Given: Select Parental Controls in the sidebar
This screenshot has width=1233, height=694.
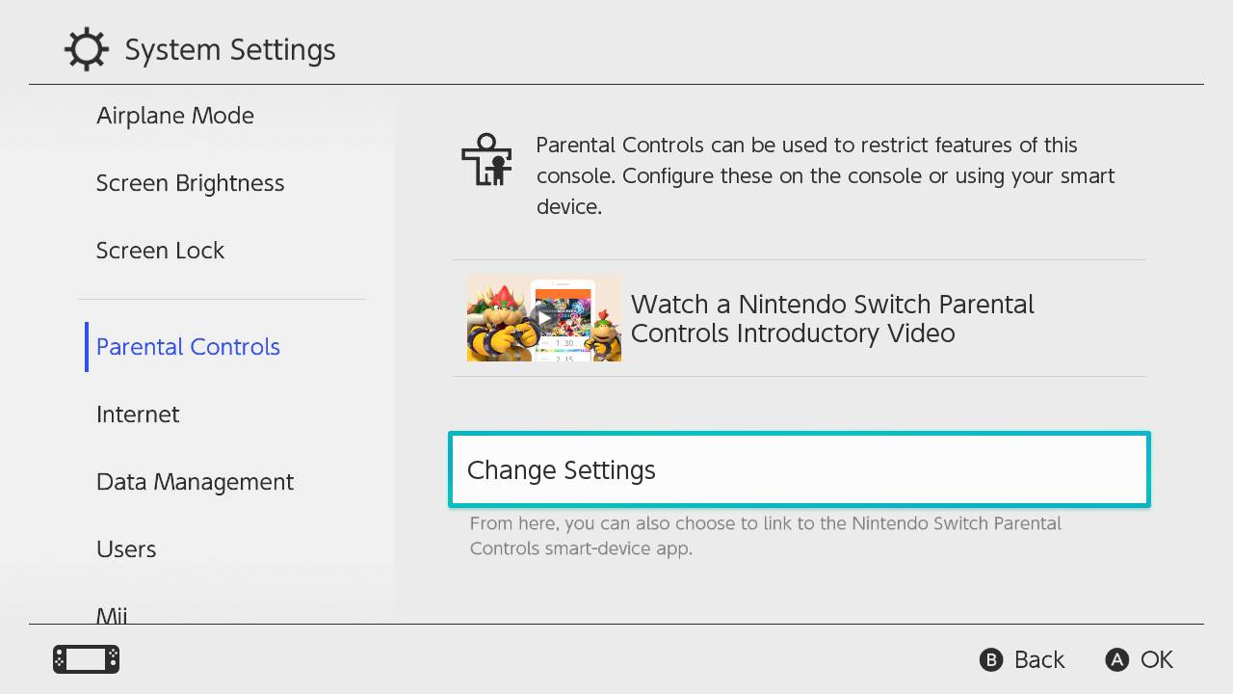Looking at the screenshot, I should tap(188, 347).
